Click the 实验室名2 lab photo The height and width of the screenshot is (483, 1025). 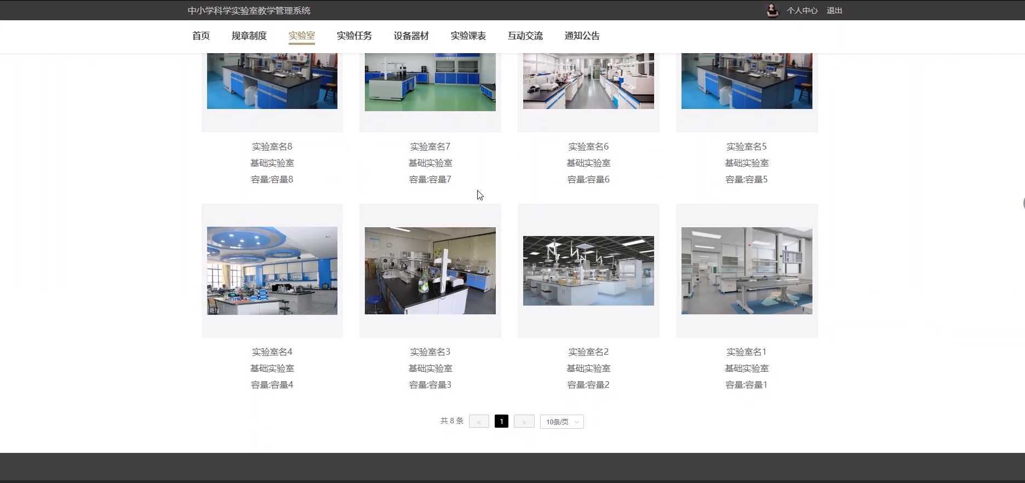point(588,271)
